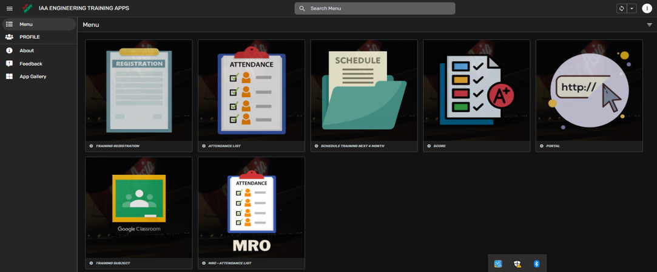Expand the sync options dropdown arrow

(x=632, y=8)
